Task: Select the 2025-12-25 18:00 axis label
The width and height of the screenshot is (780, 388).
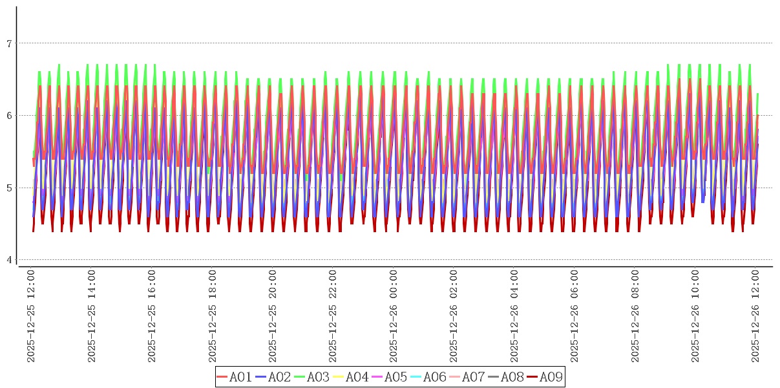Action: (212, 316)
